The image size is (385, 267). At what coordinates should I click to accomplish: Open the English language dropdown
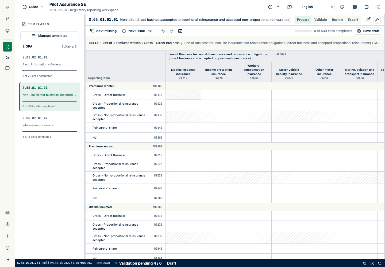[316, 7]
